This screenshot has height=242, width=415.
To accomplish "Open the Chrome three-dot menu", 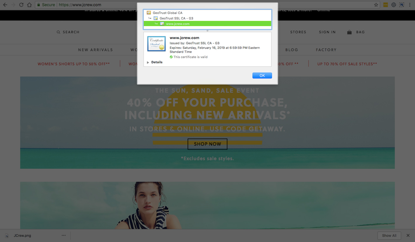I will click(410, 5).
